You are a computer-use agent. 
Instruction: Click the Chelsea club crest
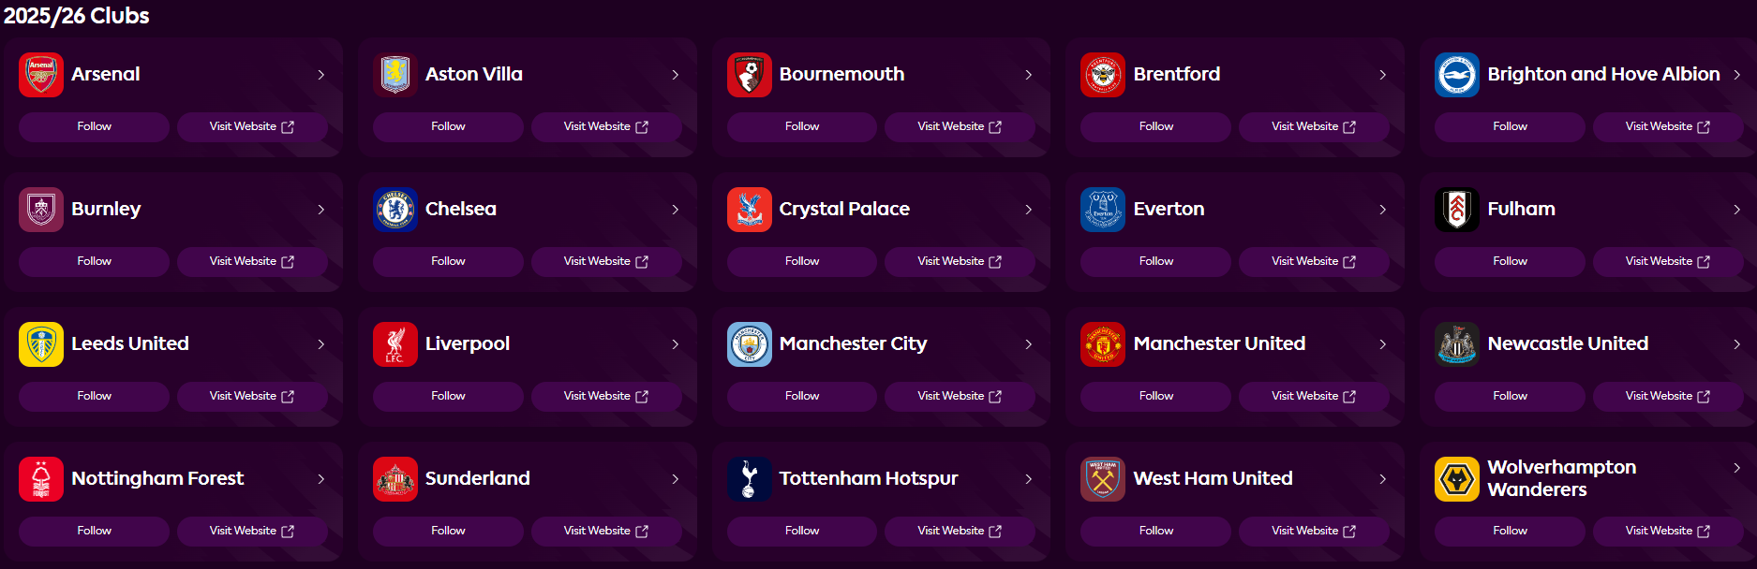click(x=395, y=209)
